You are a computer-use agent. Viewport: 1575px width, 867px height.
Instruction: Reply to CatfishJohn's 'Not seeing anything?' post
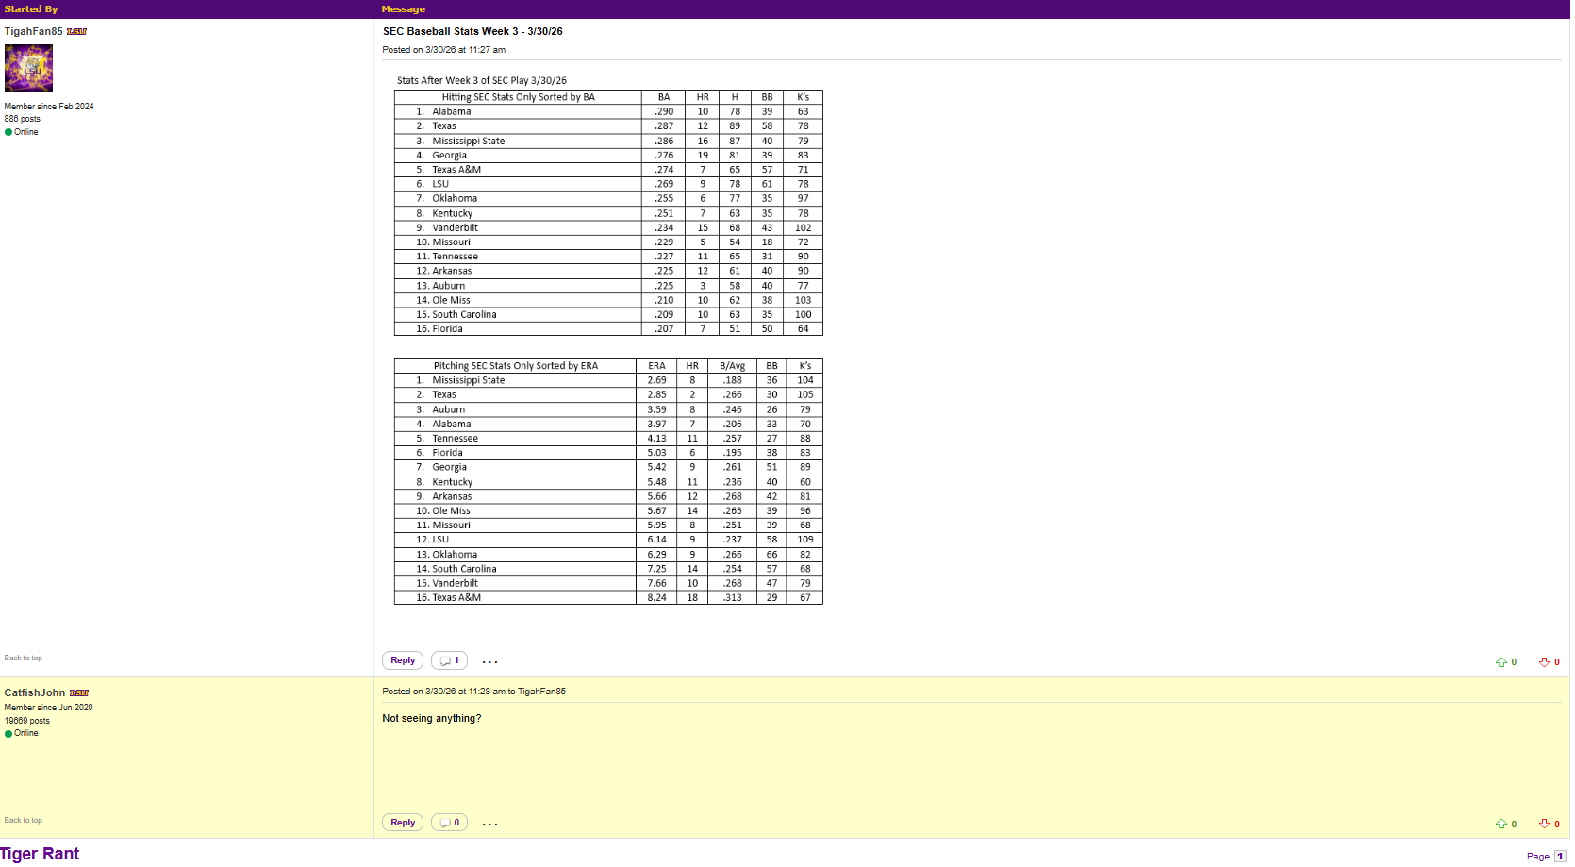(403, 823)
